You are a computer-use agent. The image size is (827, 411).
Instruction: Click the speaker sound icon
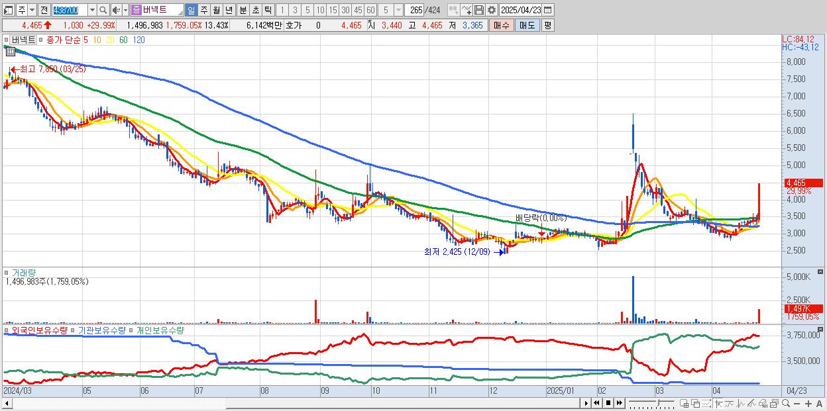click(115, 10)
